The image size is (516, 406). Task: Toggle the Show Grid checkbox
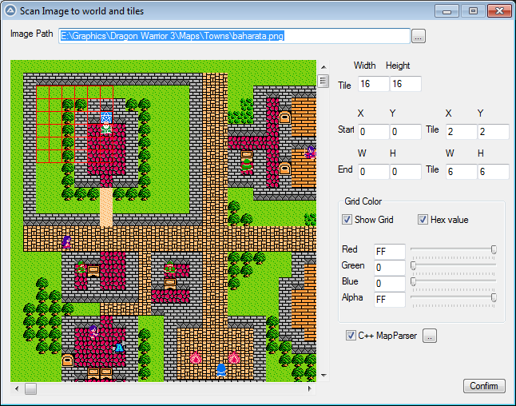pos(347,220)
